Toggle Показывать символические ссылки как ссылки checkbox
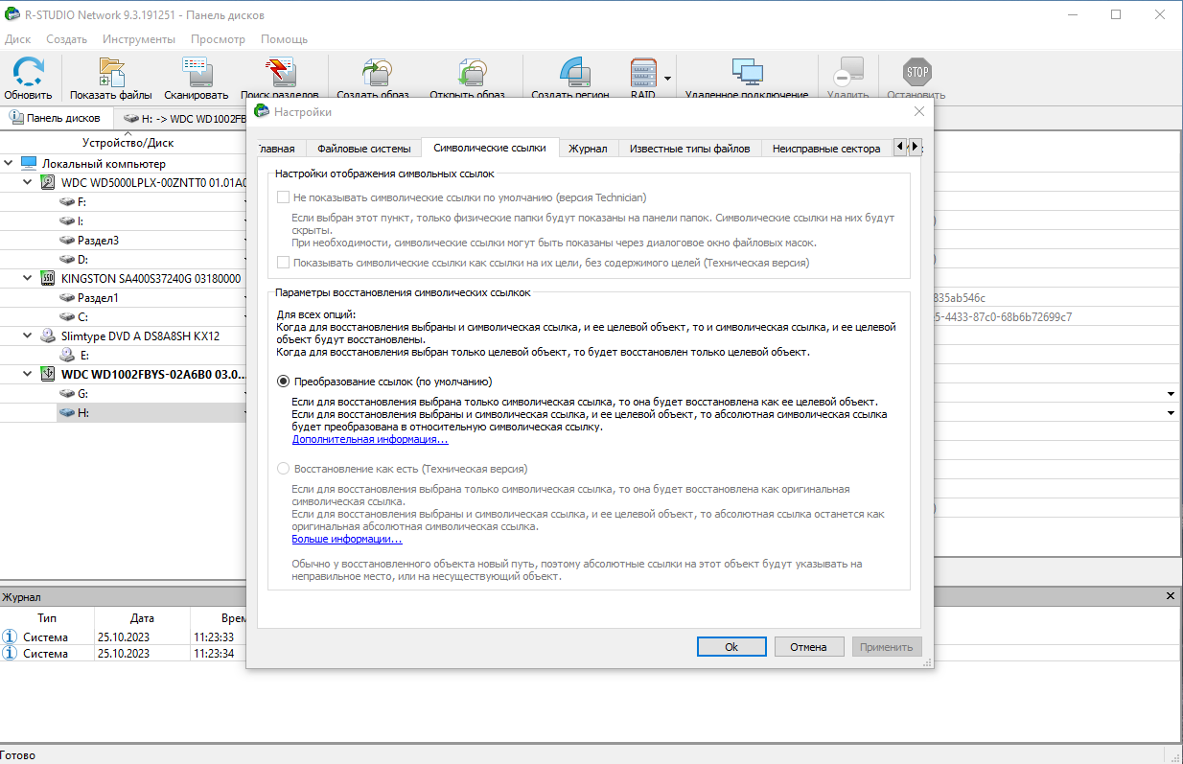 (283, 263)
